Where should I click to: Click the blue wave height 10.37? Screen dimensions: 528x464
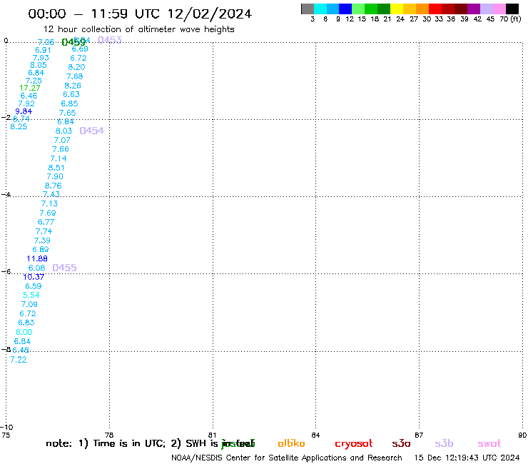point(34,277)
